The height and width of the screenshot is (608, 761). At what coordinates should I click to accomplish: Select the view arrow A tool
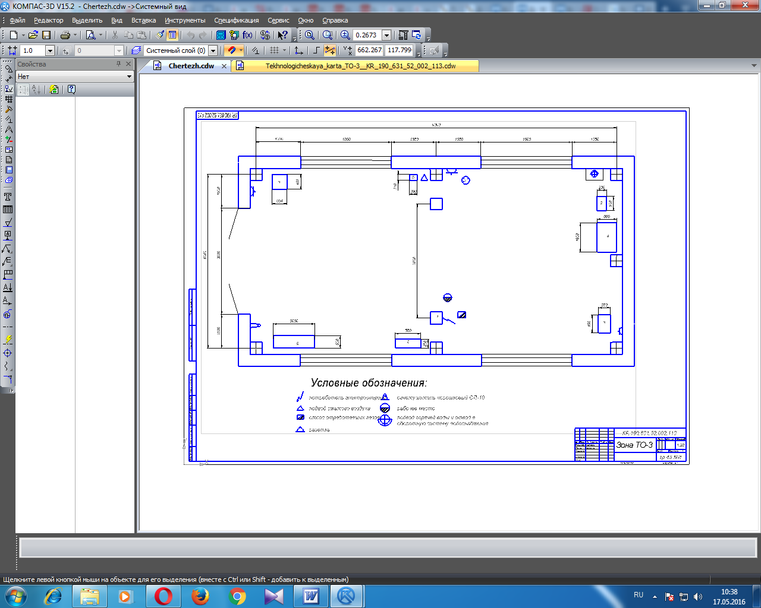8,300
